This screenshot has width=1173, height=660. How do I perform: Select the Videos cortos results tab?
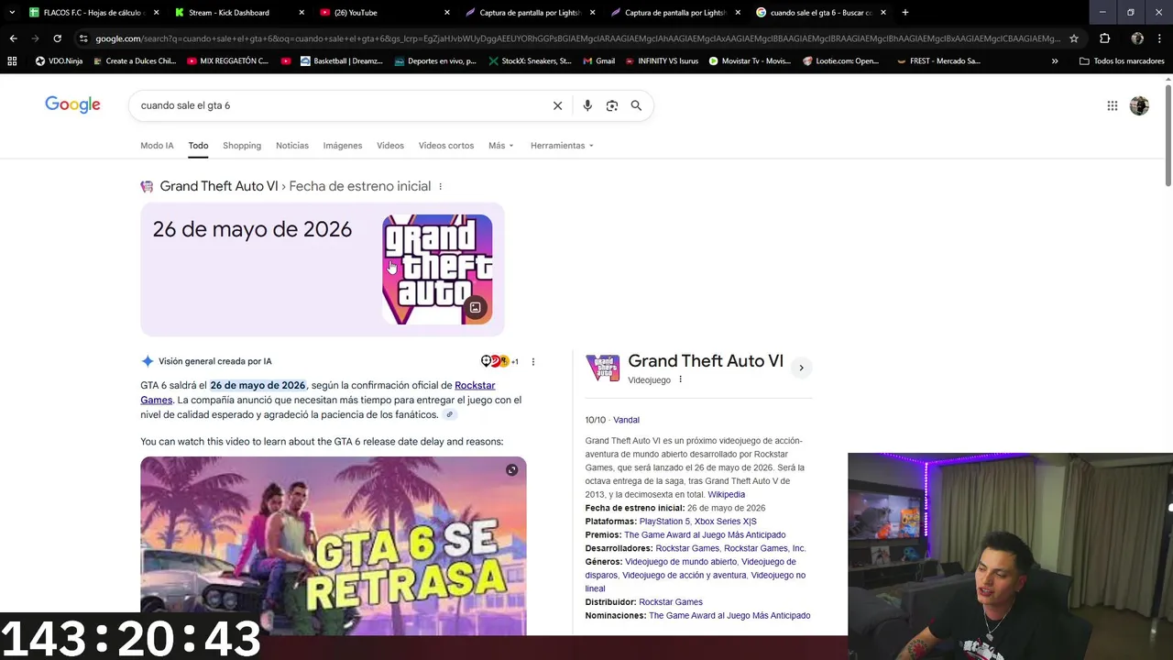[446, 146]
